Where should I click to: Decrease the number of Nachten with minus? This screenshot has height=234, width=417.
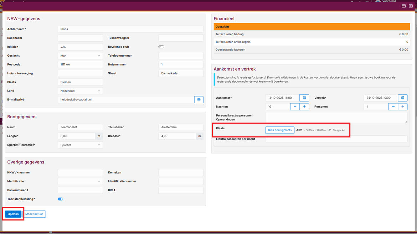click(x=295, y=107)
